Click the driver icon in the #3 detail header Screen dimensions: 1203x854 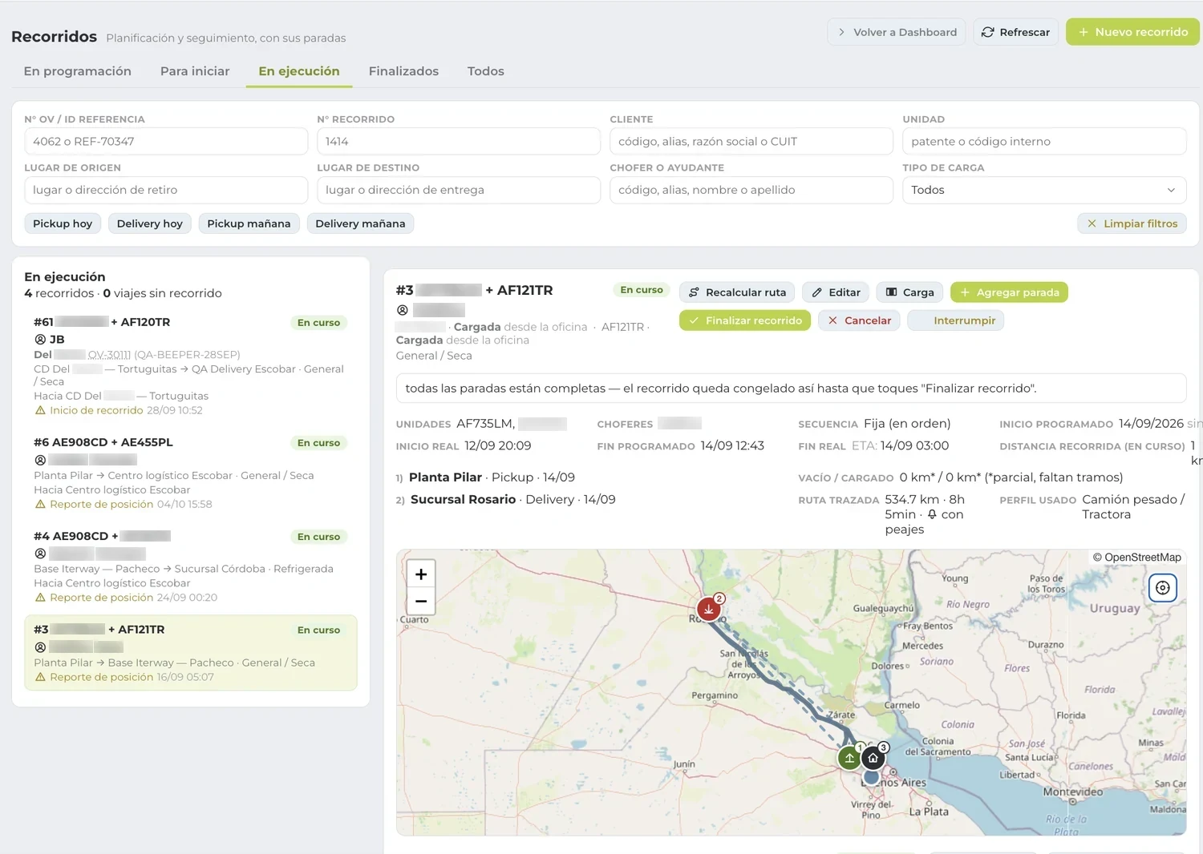point(403,310)
